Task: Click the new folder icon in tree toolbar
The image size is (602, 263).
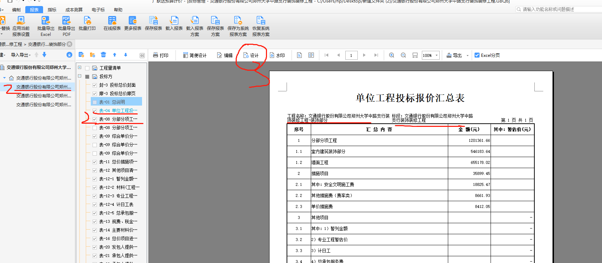Action: [93, 55]
